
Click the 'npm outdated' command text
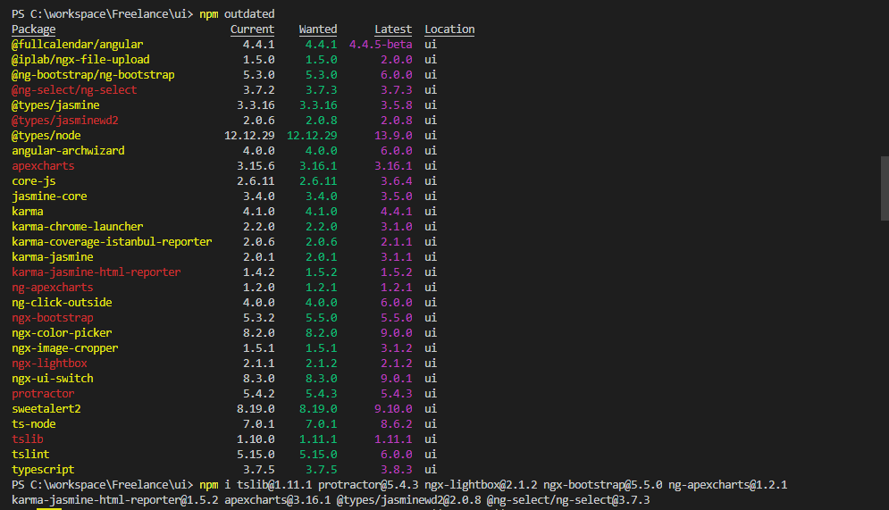(237, 13)
